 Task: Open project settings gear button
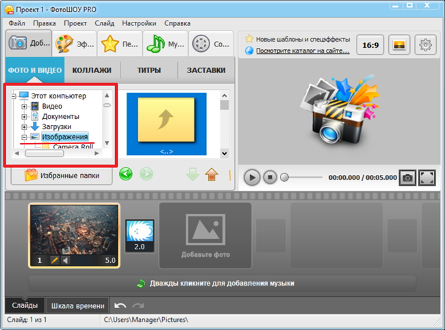425,45
